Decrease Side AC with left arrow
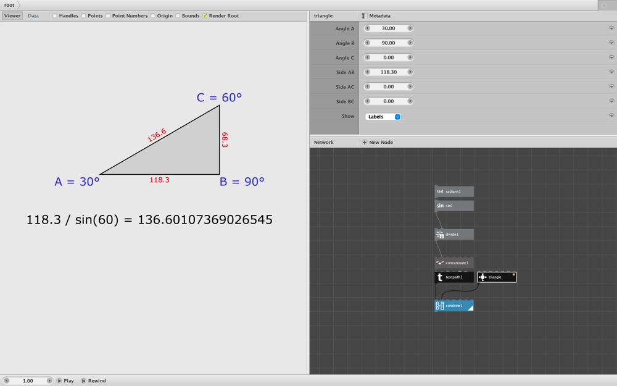 tap(368, 86)
